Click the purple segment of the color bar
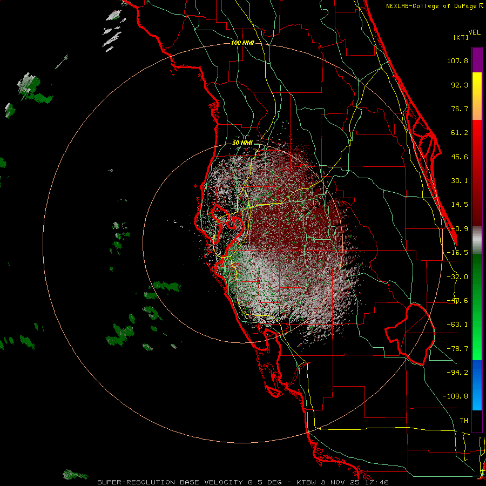Viewport: 486px width, 486px height. click(477, 60)
